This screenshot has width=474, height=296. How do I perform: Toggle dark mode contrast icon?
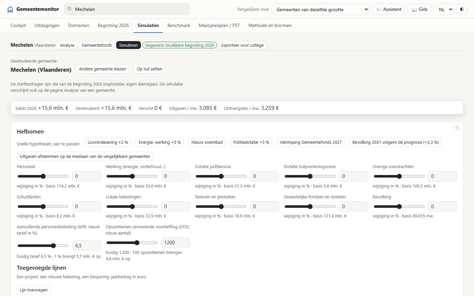click(462, 9)
